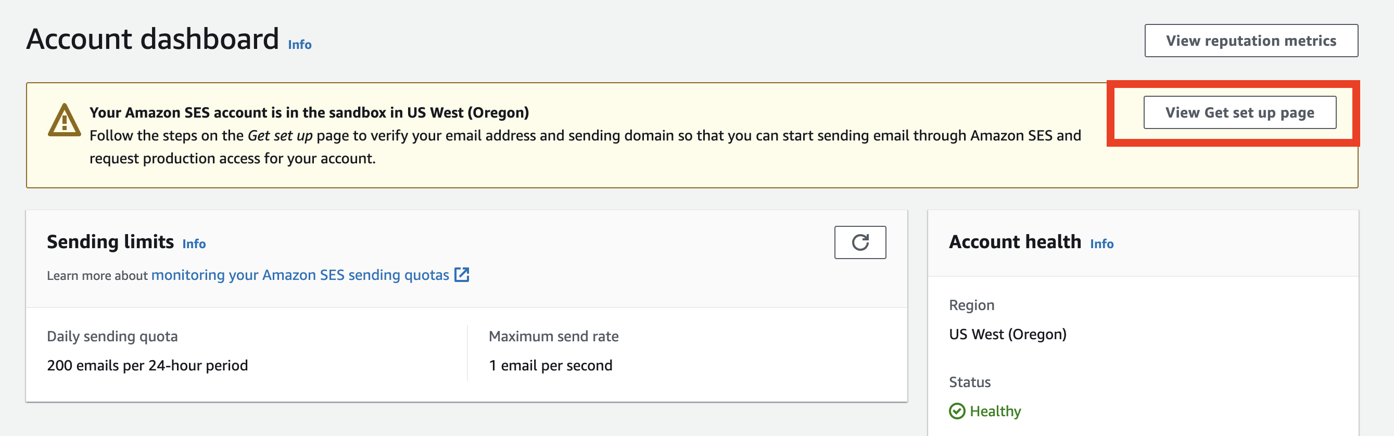Select the 200 emails per 24-hour period value
The width and height of the screenshot is (1394, 436).
147,365
